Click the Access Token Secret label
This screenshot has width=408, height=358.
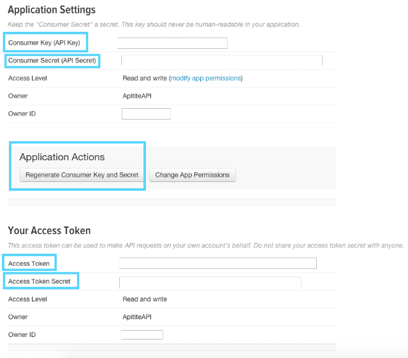[40, 281]
